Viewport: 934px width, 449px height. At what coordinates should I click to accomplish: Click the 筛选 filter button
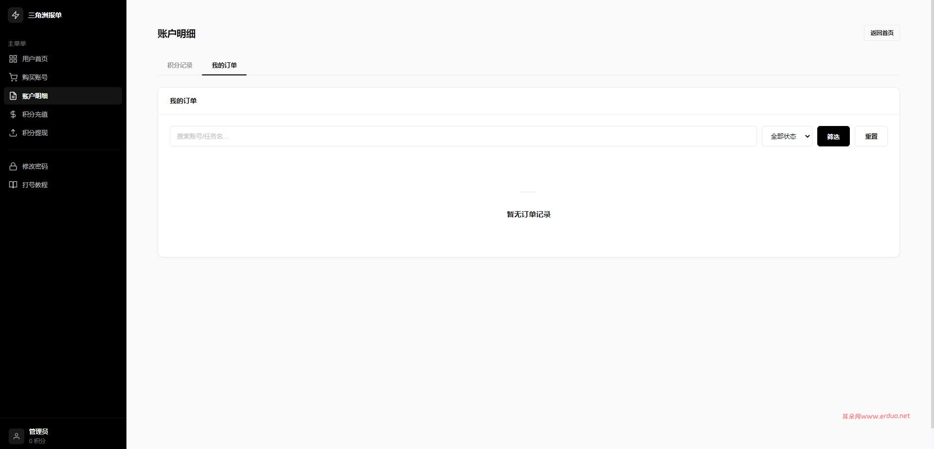pyautogui.click(x=833, y=136)
